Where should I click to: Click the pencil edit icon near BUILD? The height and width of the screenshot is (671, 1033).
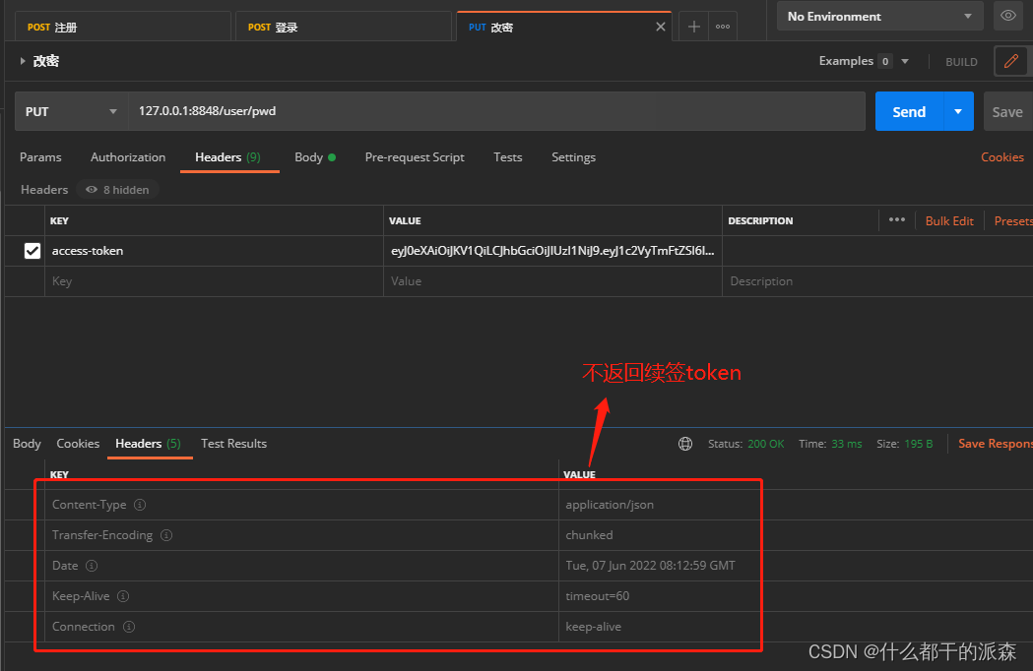tap(1010, 61)
